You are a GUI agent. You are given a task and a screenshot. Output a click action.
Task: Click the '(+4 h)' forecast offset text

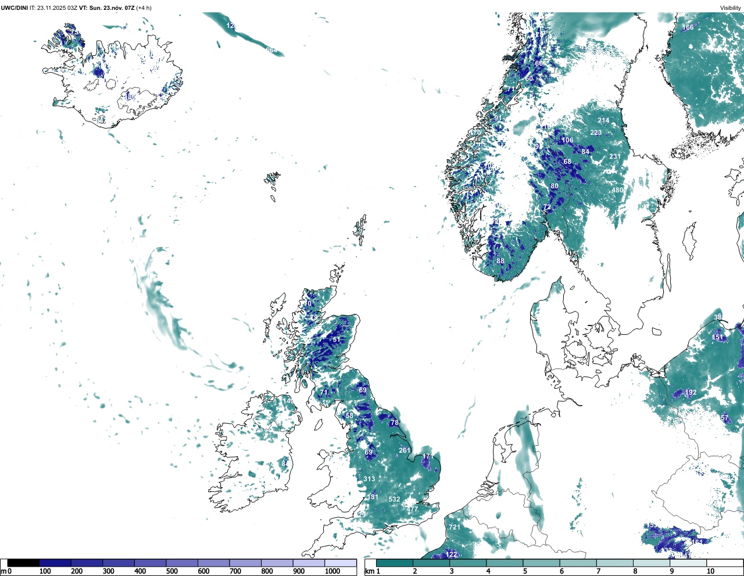pos(144,8)
